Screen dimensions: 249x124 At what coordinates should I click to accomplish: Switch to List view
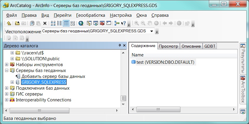60,24
